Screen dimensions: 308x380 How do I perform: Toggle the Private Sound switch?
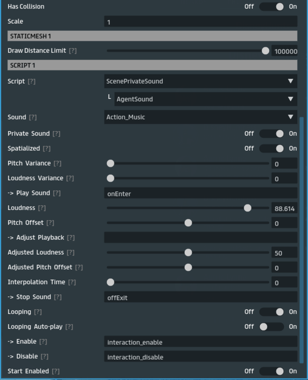(272, 133)
